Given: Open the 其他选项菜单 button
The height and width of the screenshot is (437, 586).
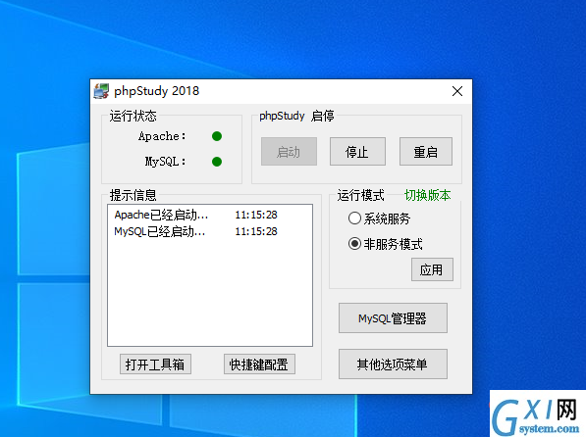Looking at the screenshot, I should pos(393,364).
